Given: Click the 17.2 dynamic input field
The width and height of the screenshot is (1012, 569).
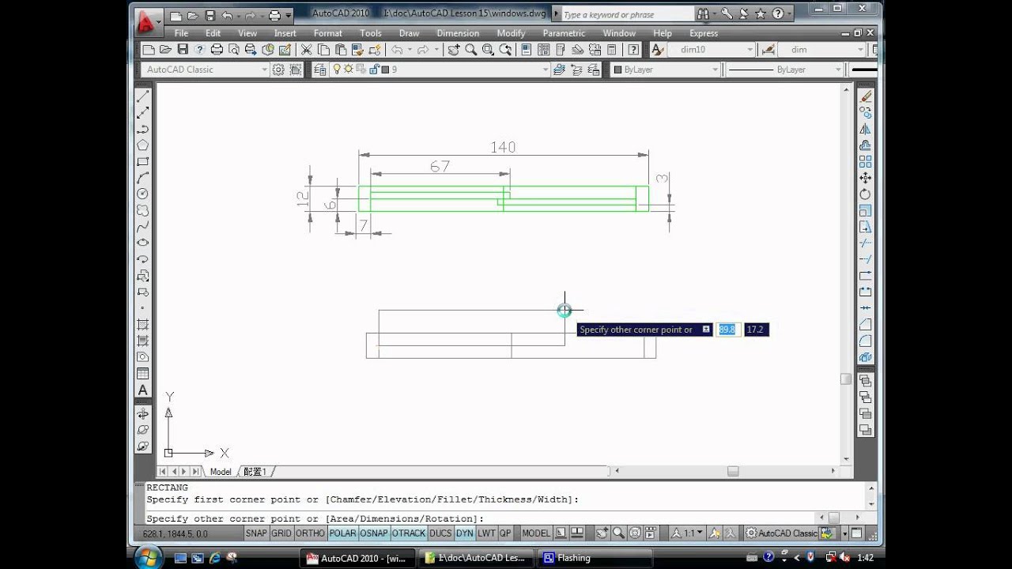Looking at the screenshot, I should tap(757, 330).
